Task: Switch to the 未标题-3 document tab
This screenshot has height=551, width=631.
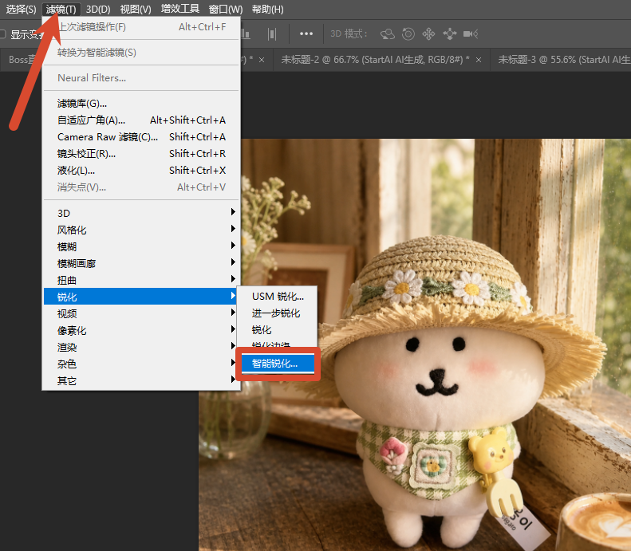Action: click(564, 60)
